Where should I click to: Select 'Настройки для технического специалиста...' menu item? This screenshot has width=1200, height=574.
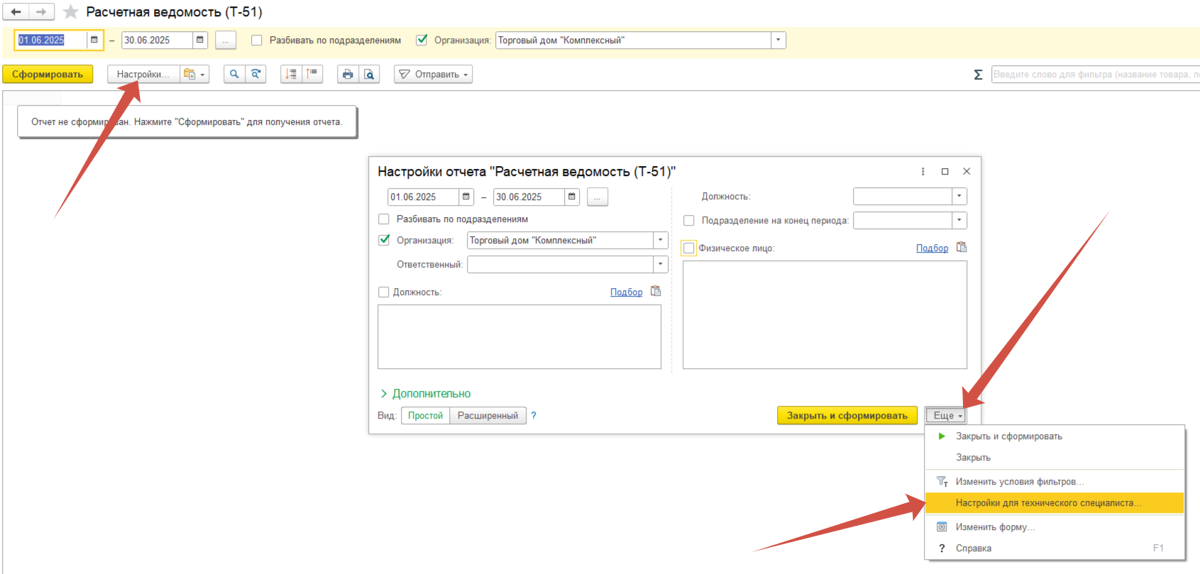pyautogui.click(x=1048, y=503)
